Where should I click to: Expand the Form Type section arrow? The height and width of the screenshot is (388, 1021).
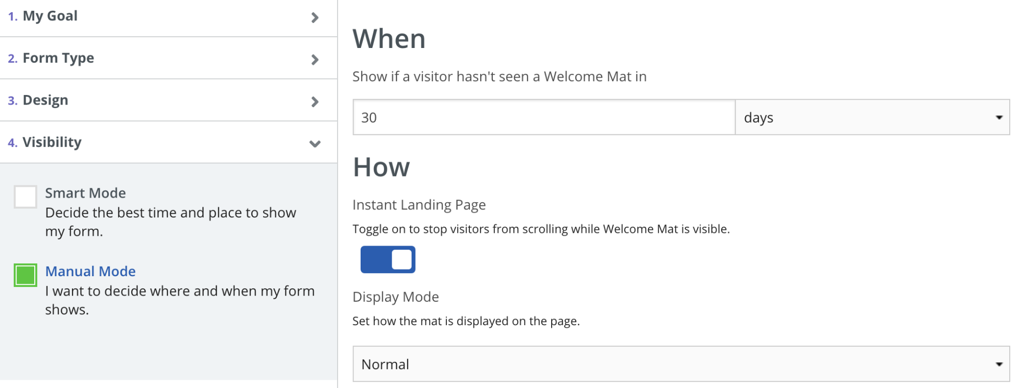315,60
